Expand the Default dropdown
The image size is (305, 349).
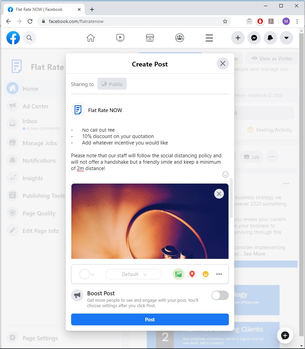(x=133, y=274)
